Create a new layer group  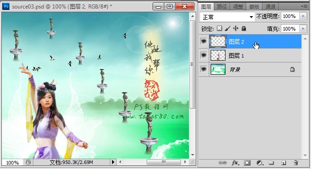(x=271, y=163)
